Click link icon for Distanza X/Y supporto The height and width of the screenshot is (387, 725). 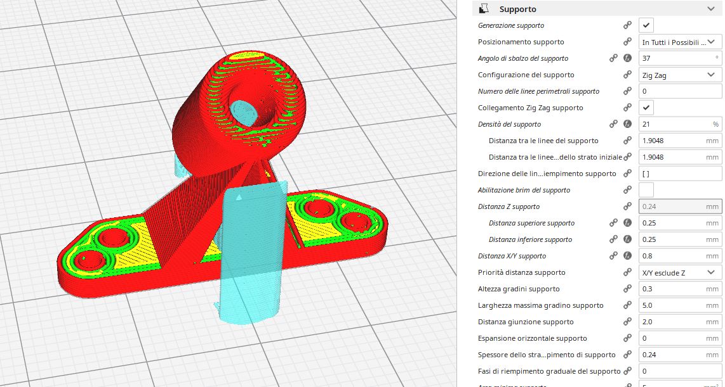[x=613, y=256]
